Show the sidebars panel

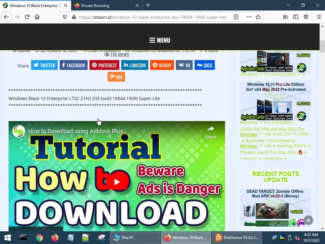click(x=296, y=17)
